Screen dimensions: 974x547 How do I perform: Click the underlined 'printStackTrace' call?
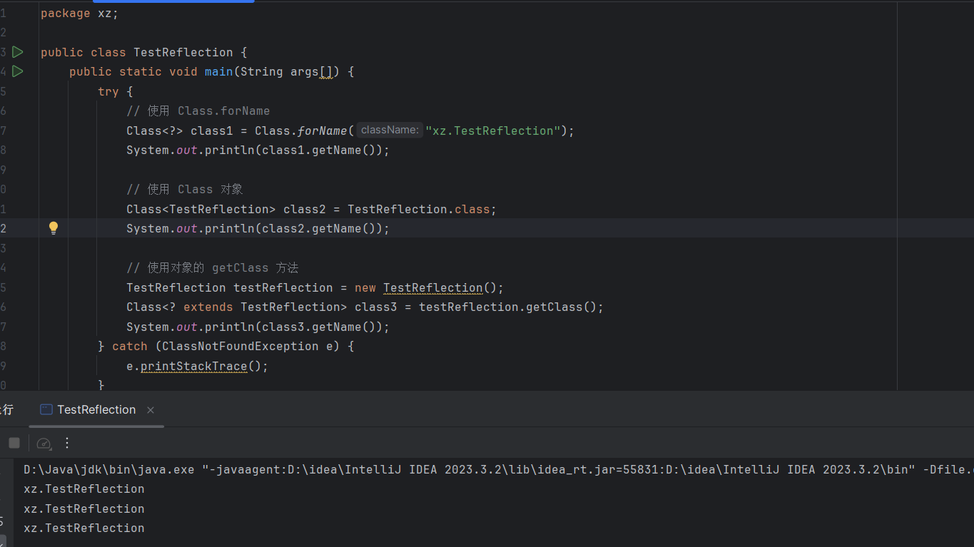pyautogui.click(x=193, y=366)
